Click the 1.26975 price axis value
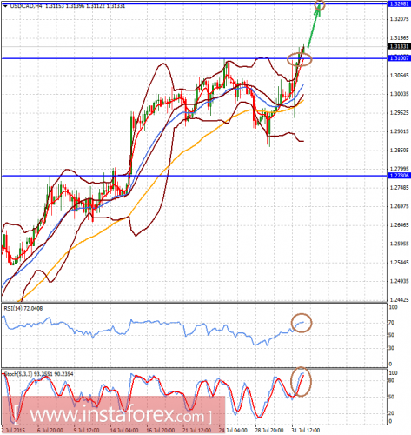 pos(400,206)
